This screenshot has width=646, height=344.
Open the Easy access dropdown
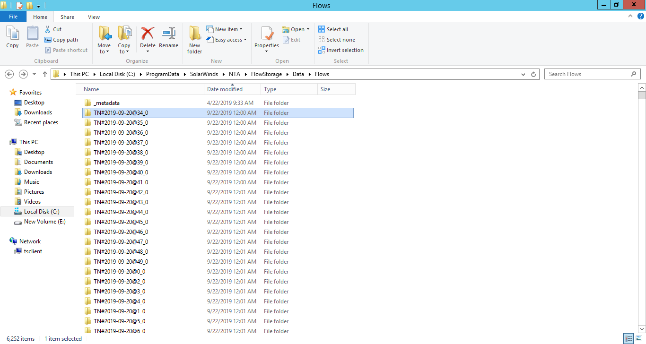click(x=227, y=40)
